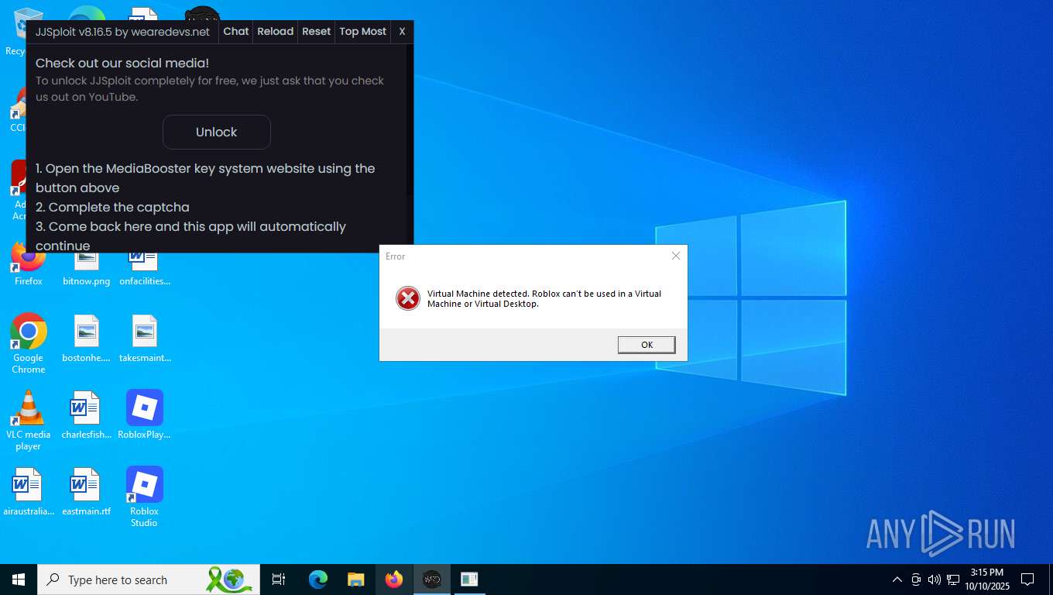The width and height of the screenshot is (1053, 595).
Task: Select the eastmain.rtf file icon
Action: [x=86, y=492]
